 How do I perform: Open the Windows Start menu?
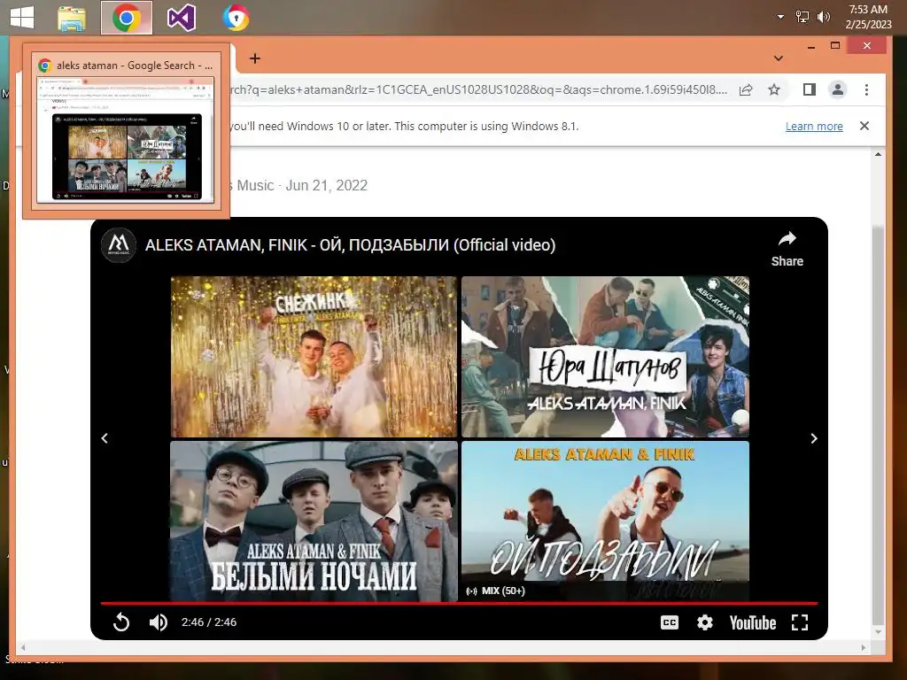click(22, 18)
